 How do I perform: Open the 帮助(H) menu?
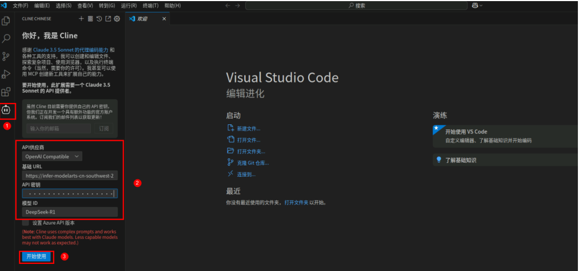172,5
